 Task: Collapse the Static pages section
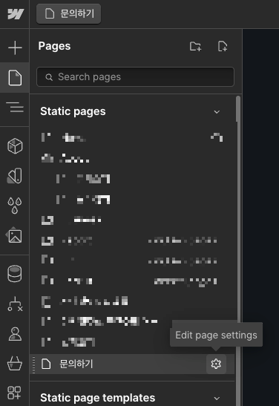[x=217, y=112]
